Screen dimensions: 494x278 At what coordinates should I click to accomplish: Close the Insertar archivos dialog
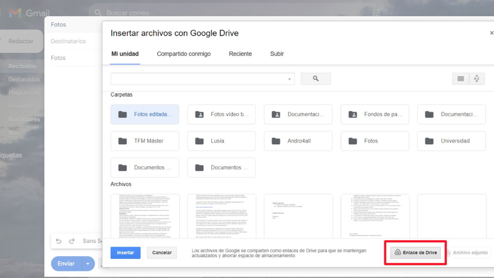(491, 33)
